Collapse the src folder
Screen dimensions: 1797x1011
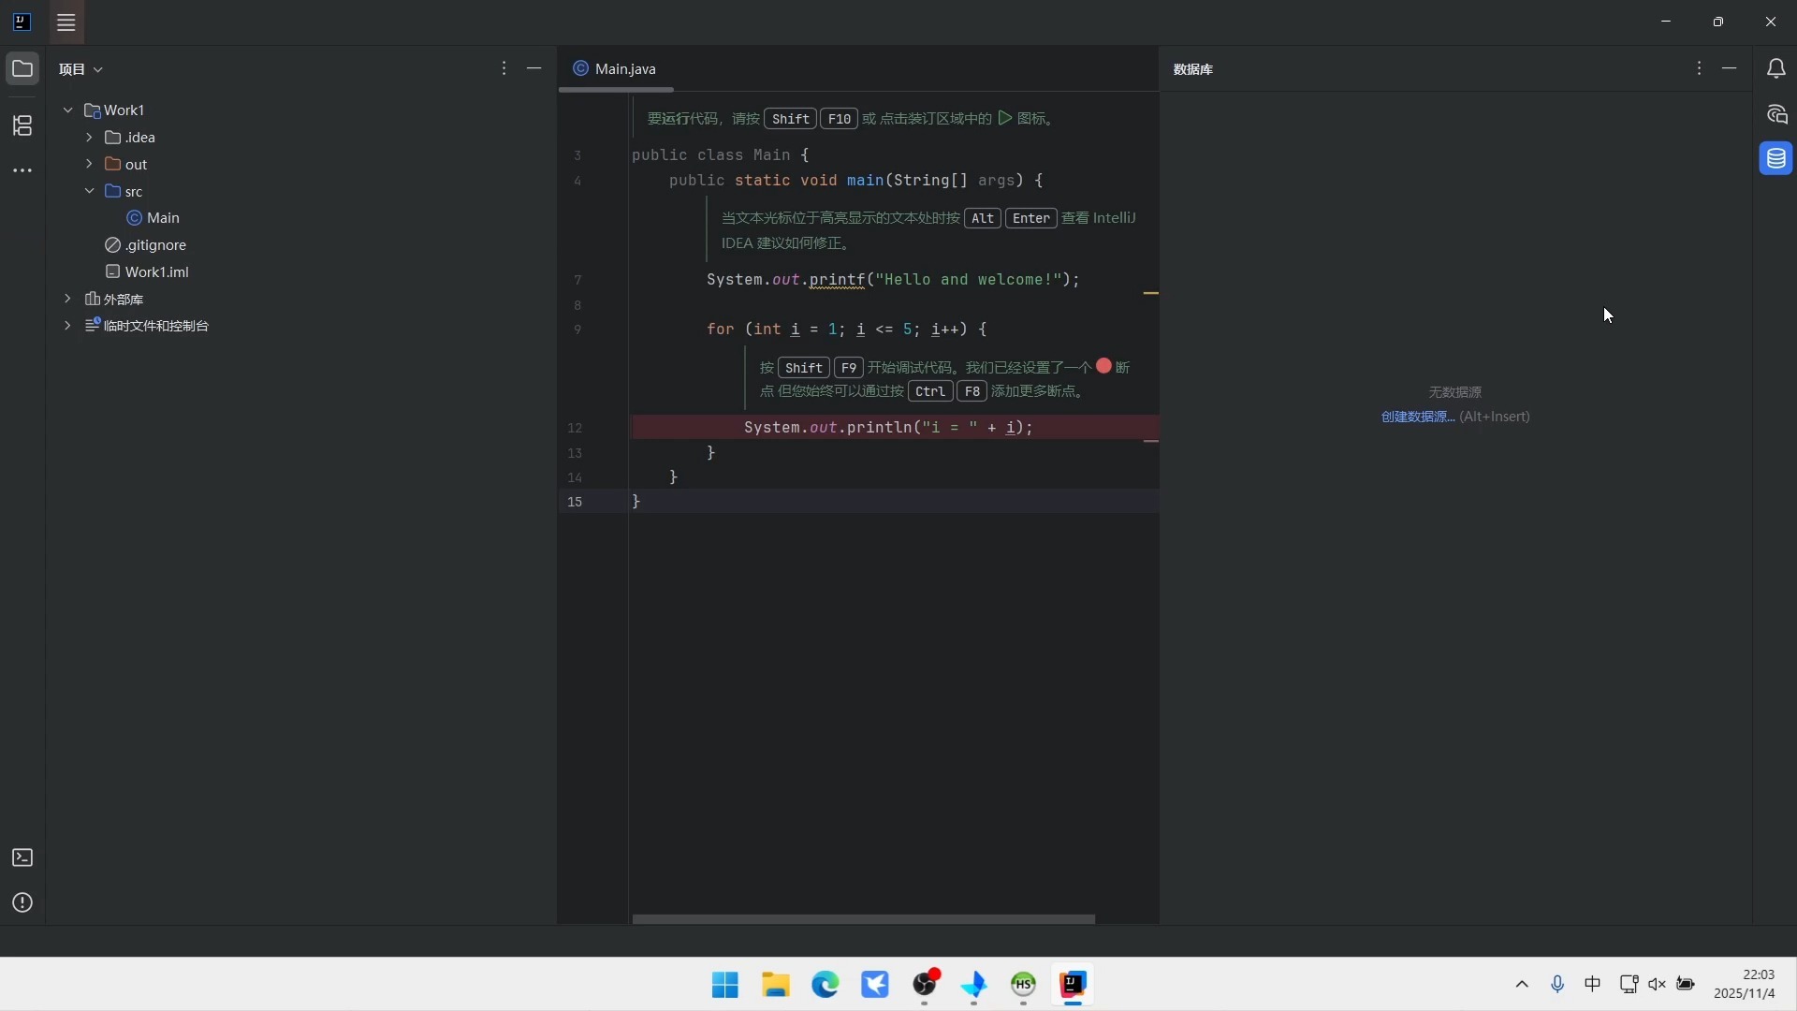click(x=89, y=191)
